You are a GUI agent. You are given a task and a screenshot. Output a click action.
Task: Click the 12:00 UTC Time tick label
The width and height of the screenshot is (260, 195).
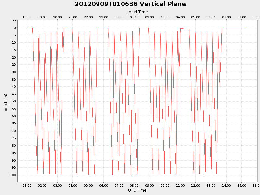196,185
